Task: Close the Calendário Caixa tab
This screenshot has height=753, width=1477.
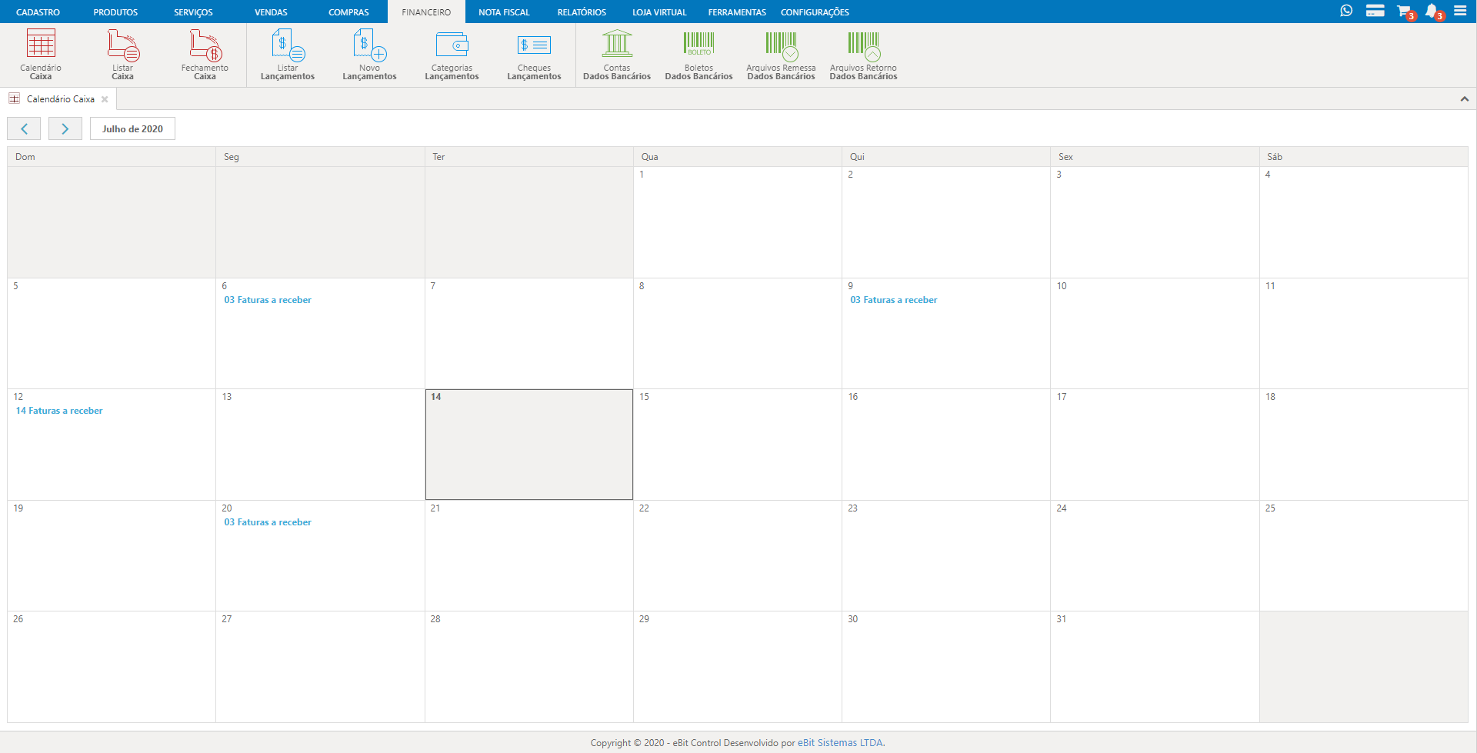Action: 105,99
